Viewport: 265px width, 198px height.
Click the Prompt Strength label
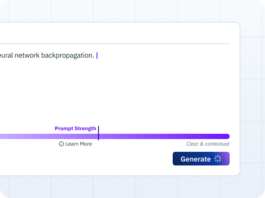pyautogui.click(x=76, y=128)
